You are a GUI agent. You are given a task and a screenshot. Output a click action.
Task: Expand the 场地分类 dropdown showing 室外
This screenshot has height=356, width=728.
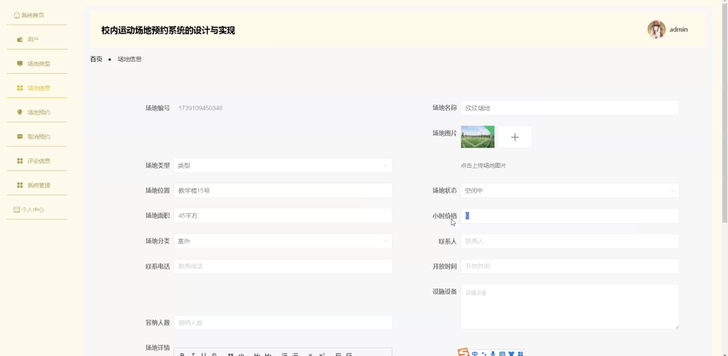click(283, 241)
